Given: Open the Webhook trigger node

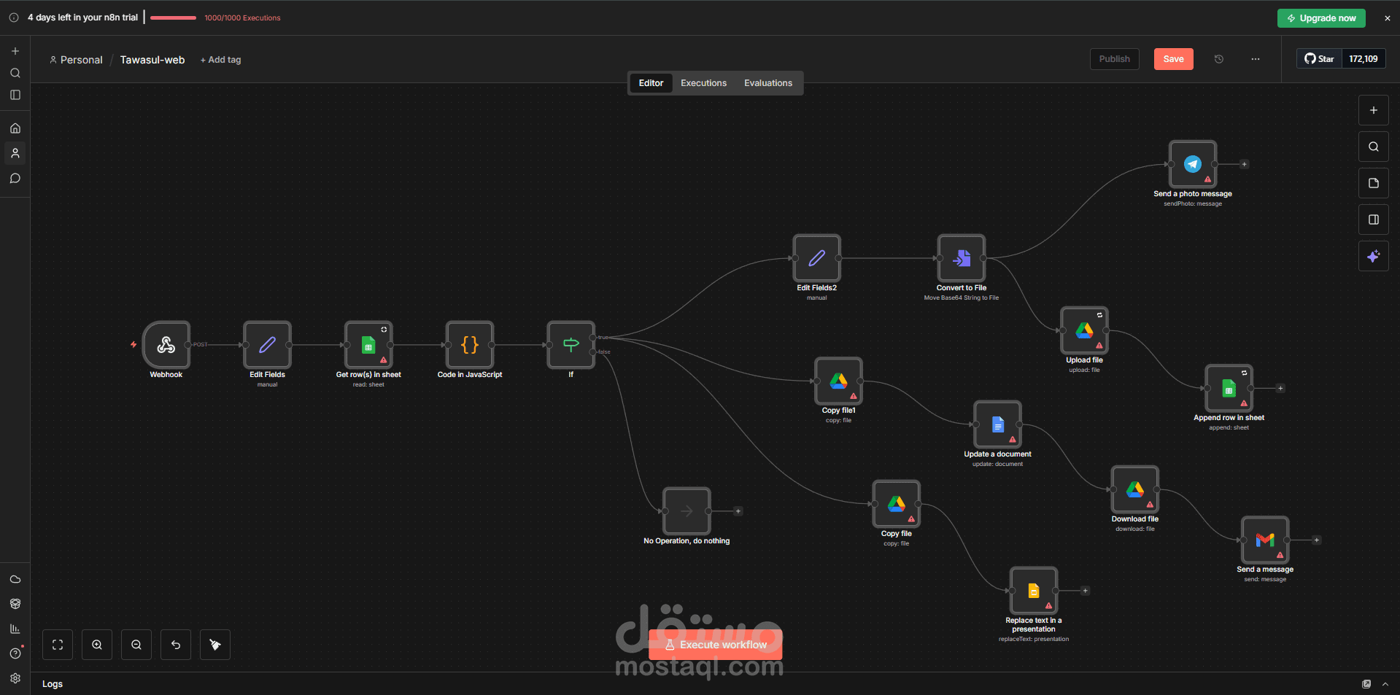Looking at the screenshot, I should 166,345.
